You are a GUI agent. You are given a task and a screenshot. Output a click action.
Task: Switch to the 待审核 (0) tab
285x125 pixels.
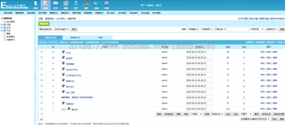pos(75,38)
